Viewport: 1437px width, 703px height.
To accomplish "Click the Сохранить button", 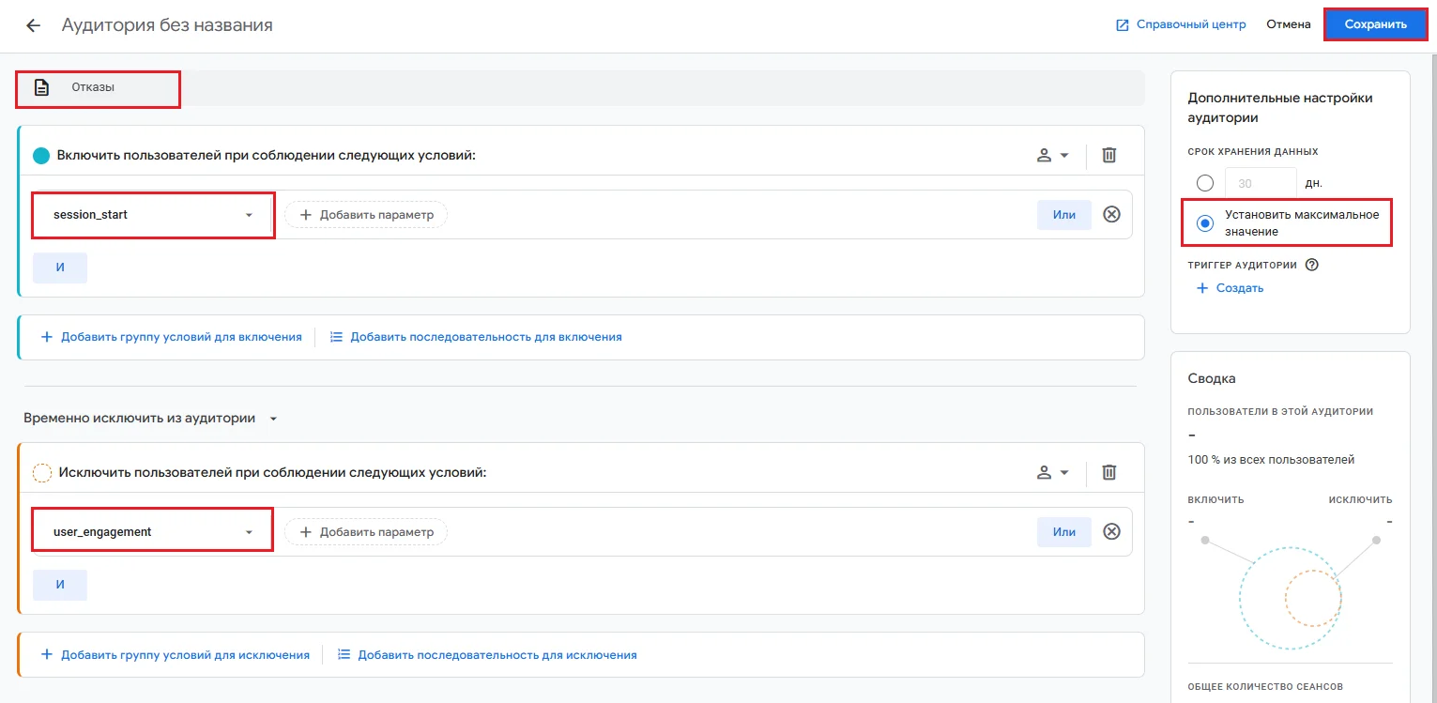I will coord(1375,24).
